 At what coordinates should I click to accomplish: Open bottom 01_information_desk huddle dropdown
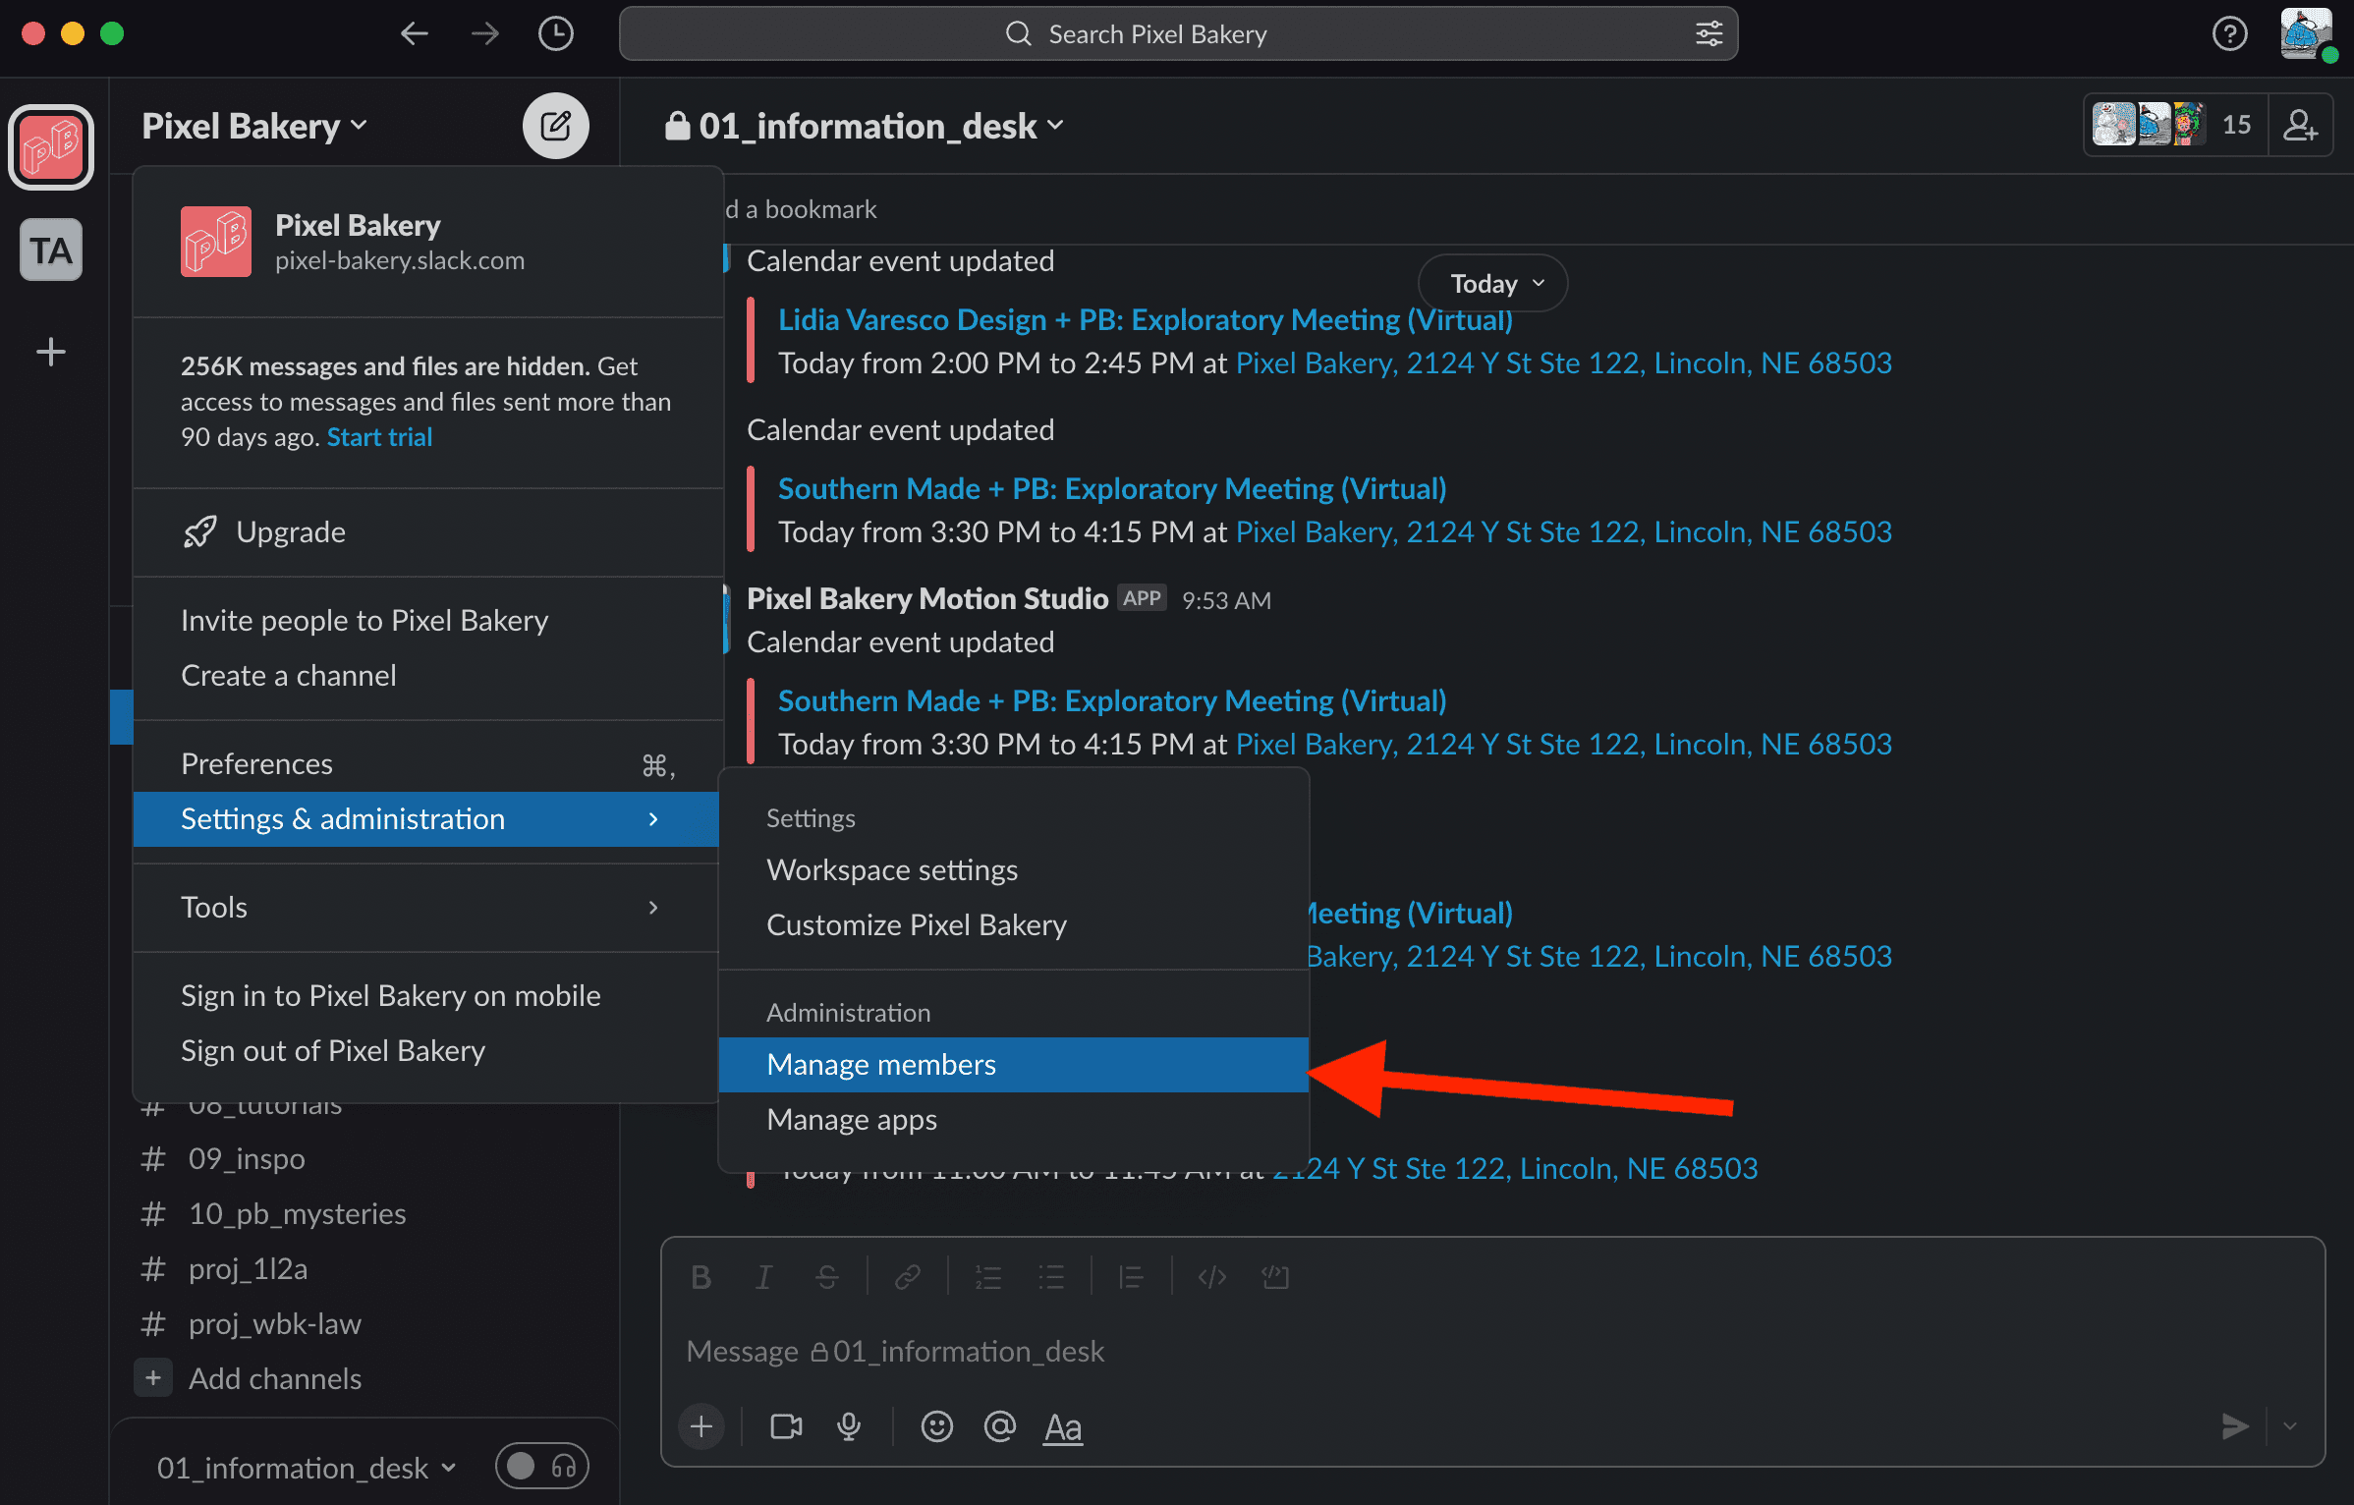[x=307, y=1468]
